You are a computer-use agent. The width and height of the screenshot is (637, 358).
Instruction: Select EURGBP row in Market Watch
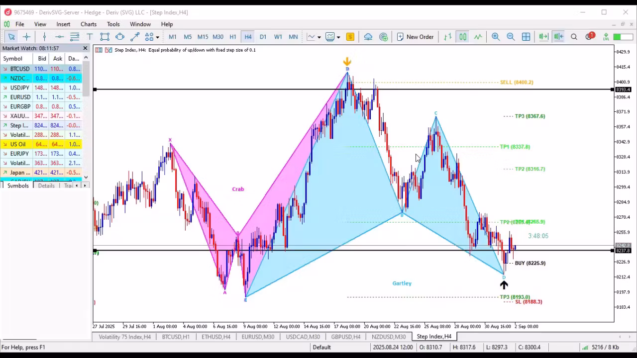coord(41,106)
